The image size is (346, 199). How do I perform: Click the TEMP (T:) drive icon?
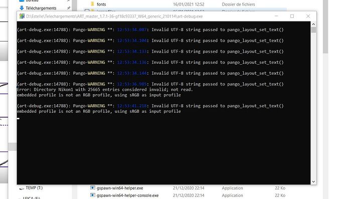(22, 188)
